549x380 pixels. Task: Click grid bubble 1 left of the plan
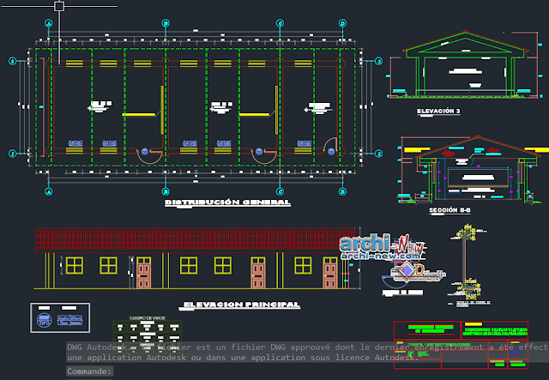(13, 154)
